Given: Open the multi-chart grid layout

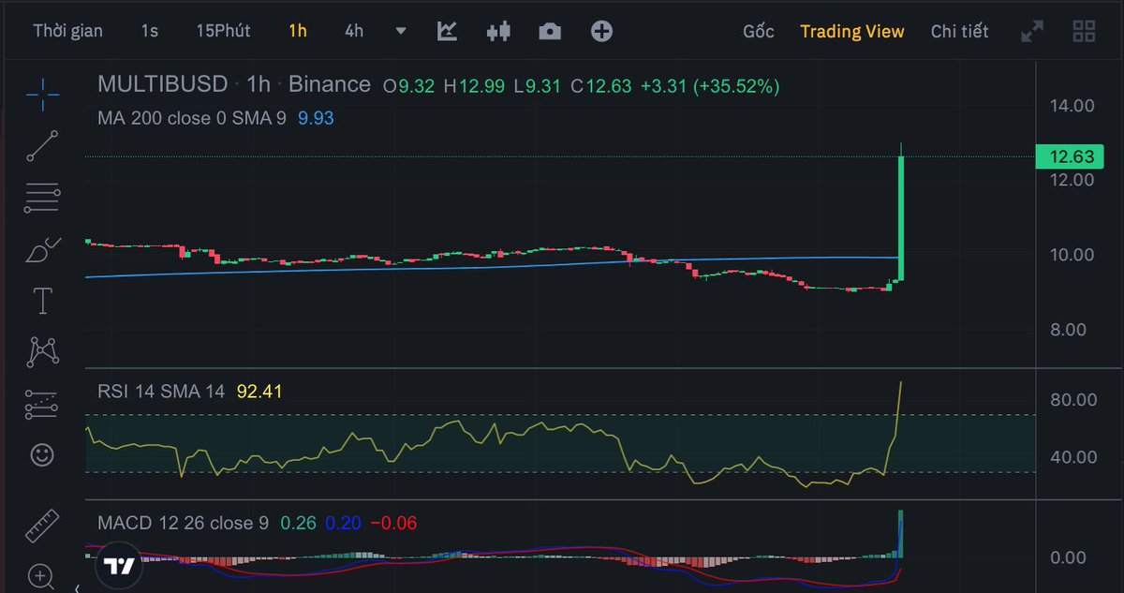Looking at the screenshot, I should (x=1084, y=31).
